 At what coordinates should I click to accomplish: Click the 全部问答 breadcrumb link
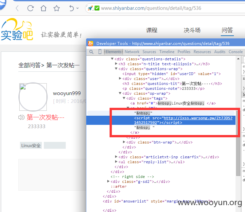coord(29,65)
